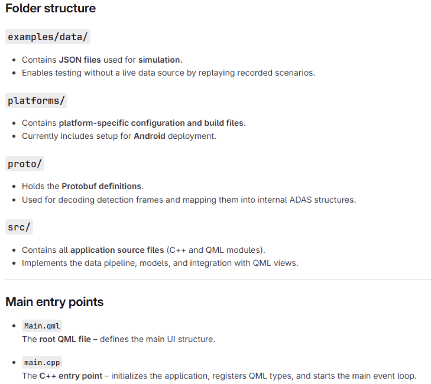
Task: Click line about data pipeline and models
Action: pos(160,263)
